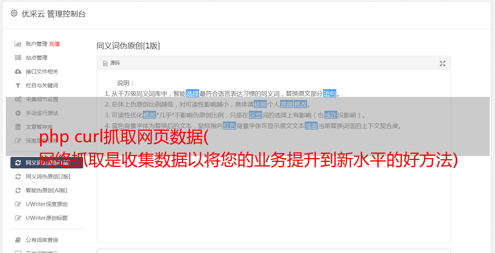Expand the editor with the fullscreen icon

[443, 63]
